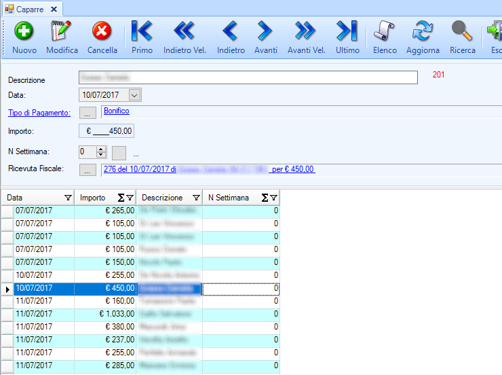Open the Elenco list view
The height and width of the screenshot is (375, 502).
pyautogui.click(x=385, y=31)
